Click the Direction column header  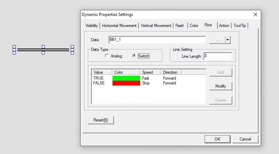[x=170, y=72]
